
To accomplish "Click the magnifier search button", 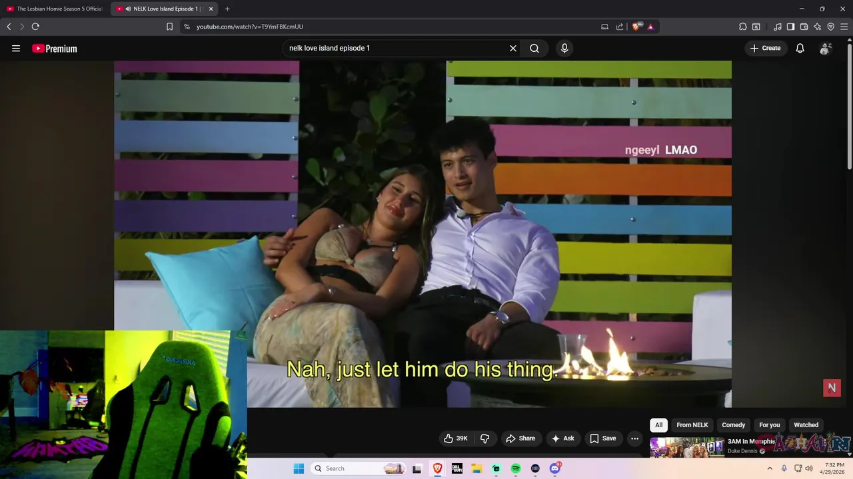I will [534, 49].
